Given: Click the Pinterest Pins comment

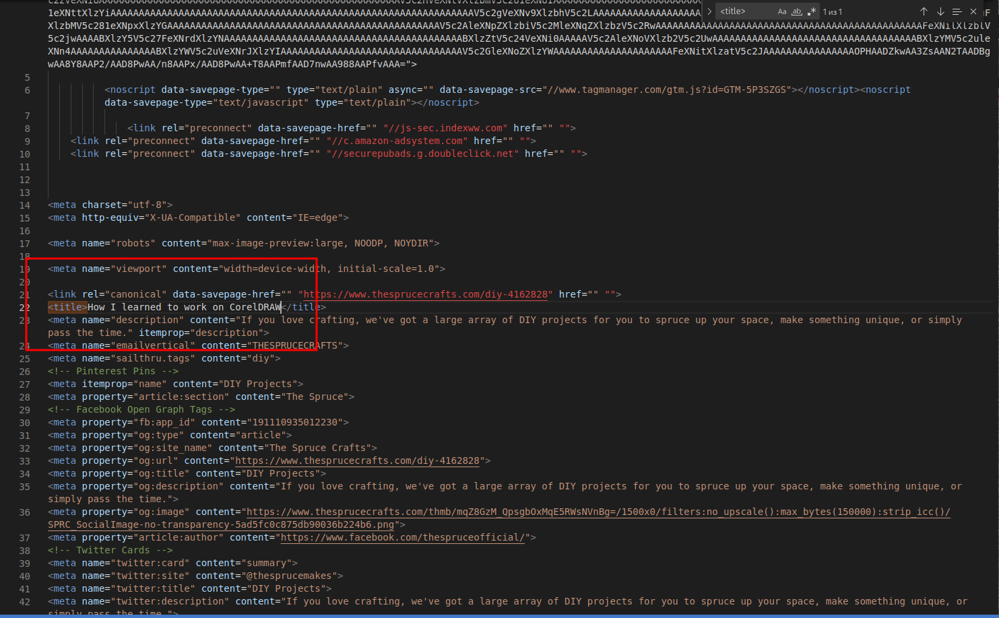Looking at the screenshot, I should [x=112, y=372].
